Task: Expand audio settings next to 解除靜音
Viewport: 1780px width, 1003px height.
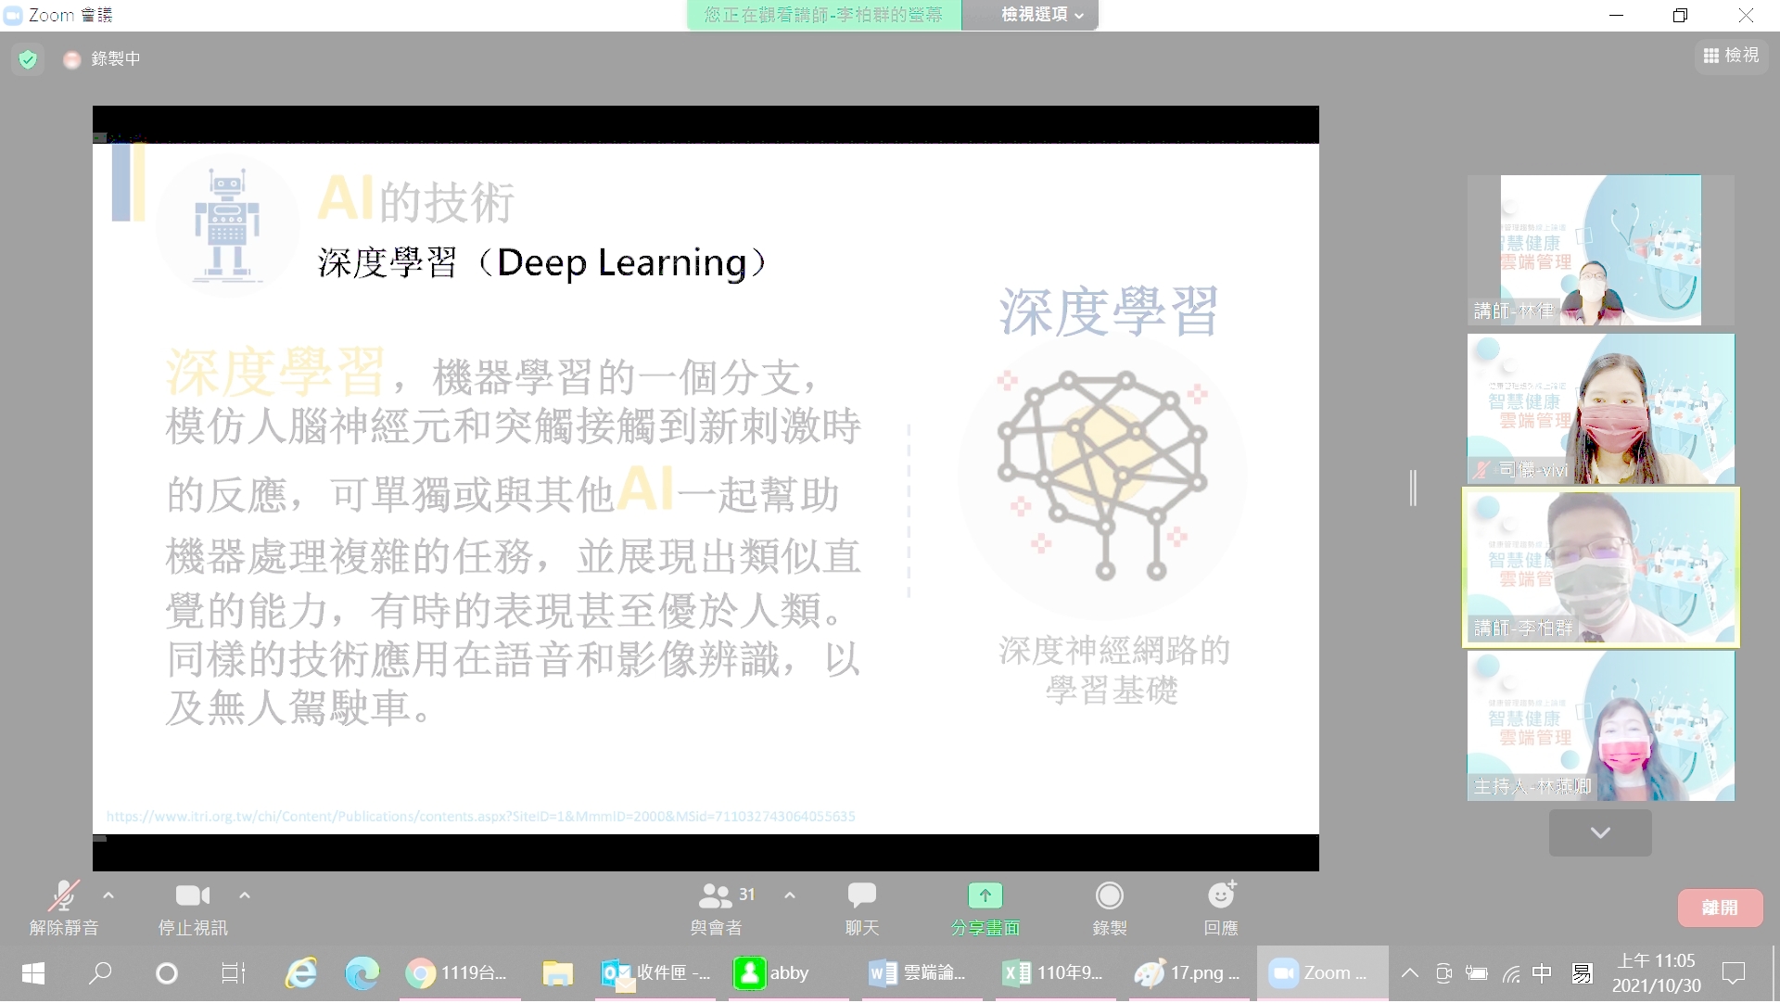Action: point(108,895)
